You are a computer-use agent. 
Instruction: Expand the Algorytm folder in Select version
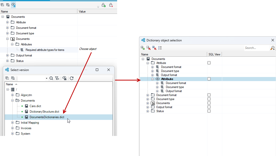12,95
